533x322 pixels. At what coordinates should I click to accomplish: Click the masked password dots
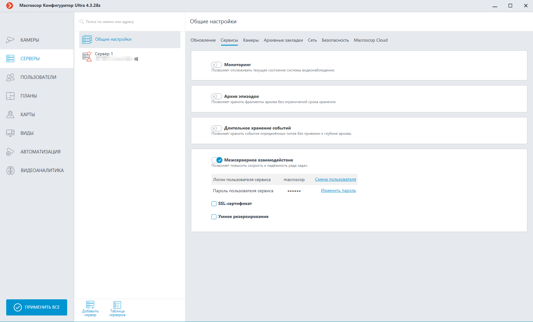coord(294,191)
